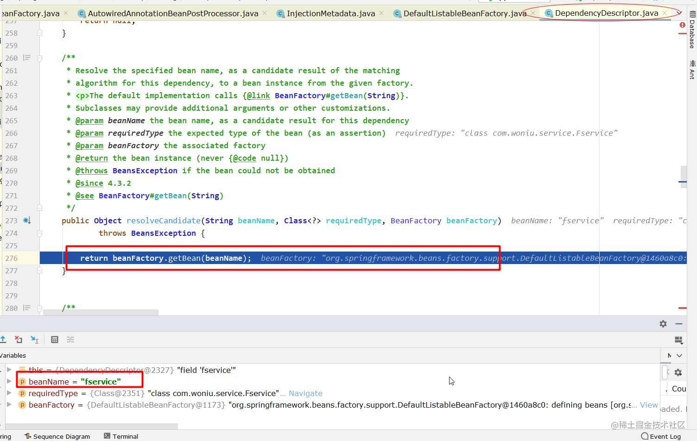The image size is (697, 441).
Task: Expand the 'this' variable node
Action: 9,370
